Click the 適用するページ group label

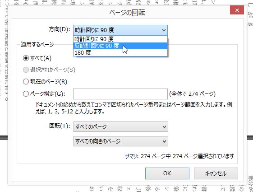(37, 44)
